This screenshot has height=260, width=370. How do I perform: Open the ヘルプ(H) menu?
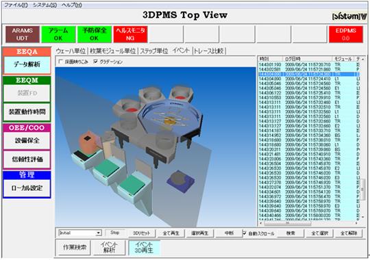72,5
